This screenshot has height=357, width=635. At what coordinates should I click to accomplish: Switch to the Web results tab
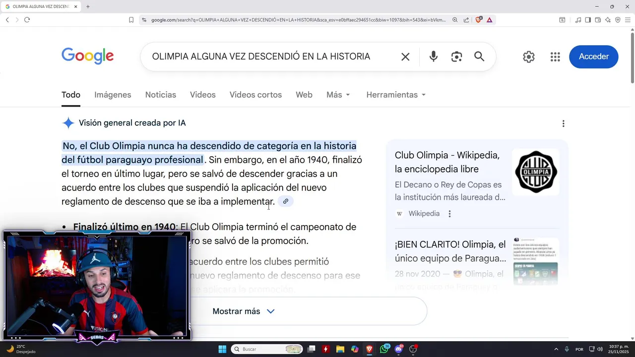(x=304, y=95)
